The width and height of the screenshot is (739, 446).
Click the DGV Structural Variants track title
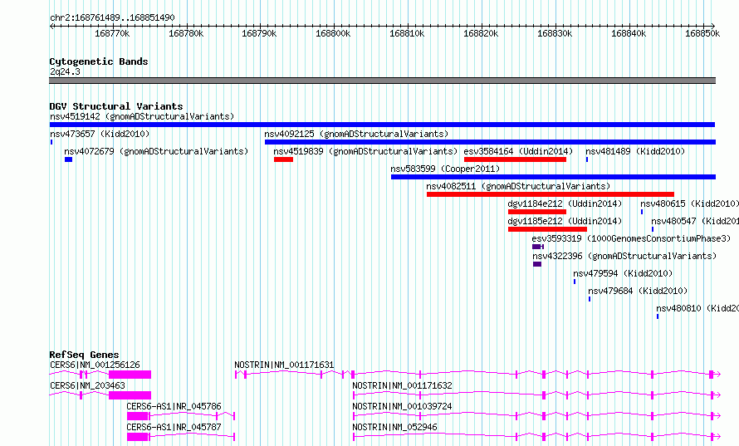pyautogui.click(x=116, y=106)
